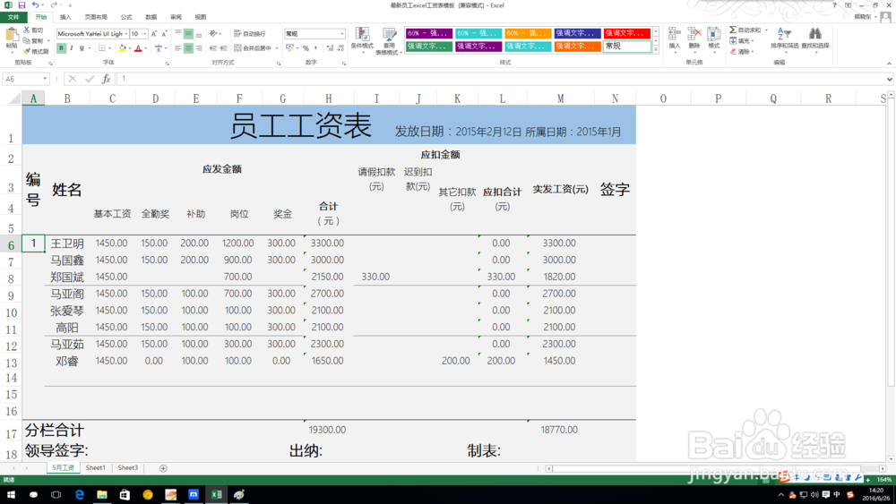Toggle Center horizontal alignment
This screenshot has height=504, width=896.
[x=188, y=48]
